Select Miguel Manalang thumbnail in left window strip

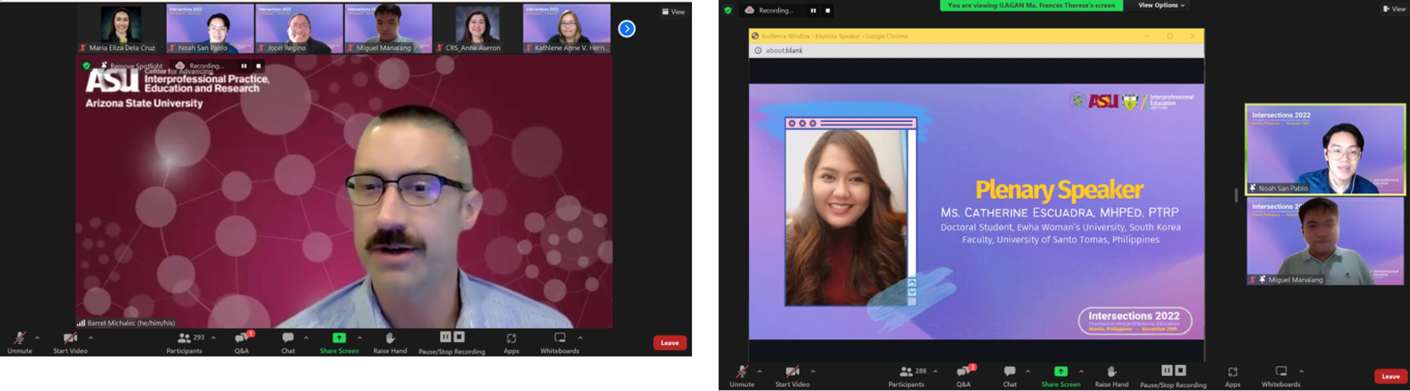[388, 28]
